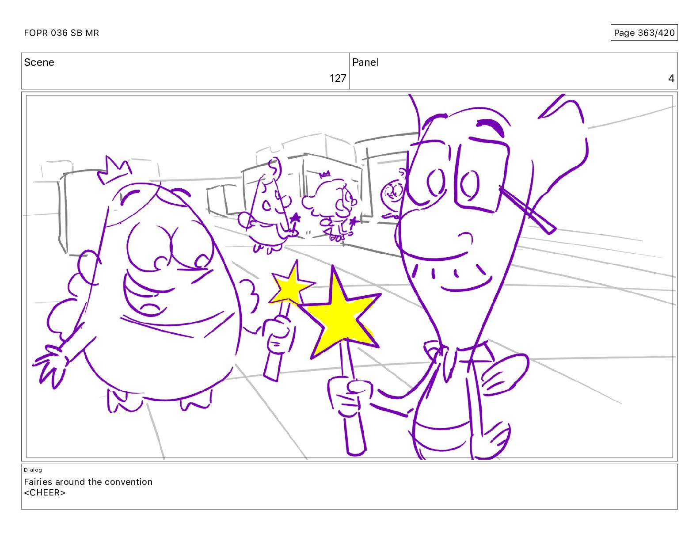
Task: Click the Dialog label
Action: (x=33, y=470)
